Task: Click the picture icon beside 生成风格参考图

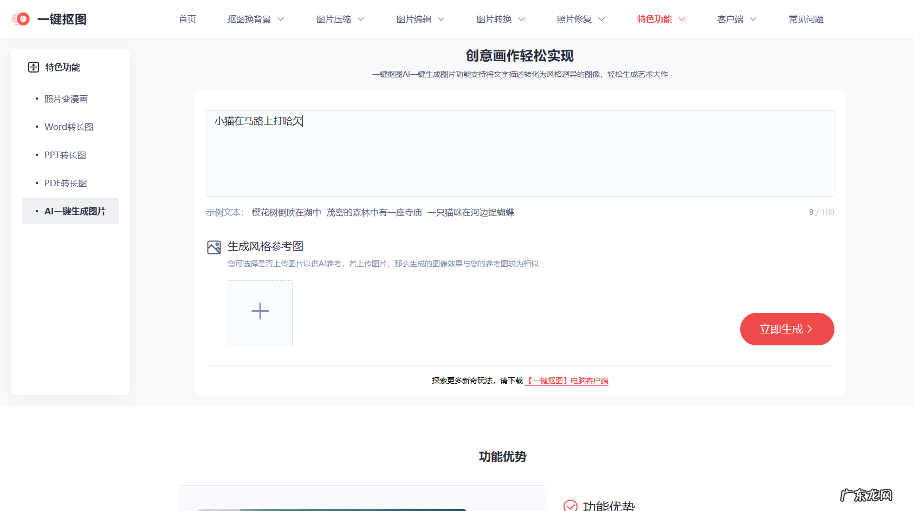Action: point(214,247)
